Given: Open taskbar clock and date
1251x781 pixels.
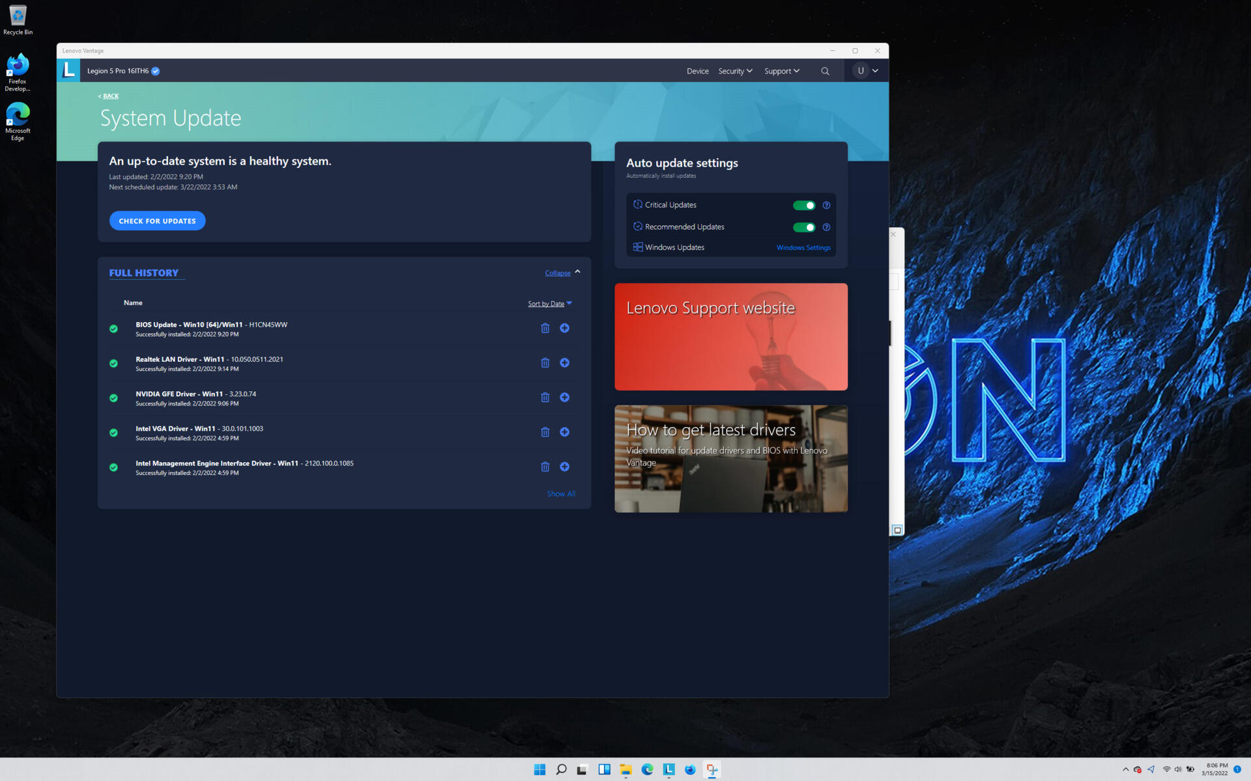Looking at the screenshot, I should (x=1215, y=769).
